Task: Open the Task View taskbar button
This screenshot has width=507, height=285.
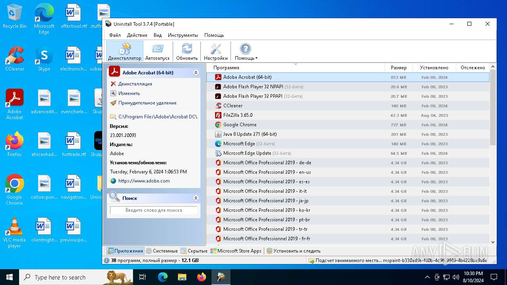Action: 143,277
